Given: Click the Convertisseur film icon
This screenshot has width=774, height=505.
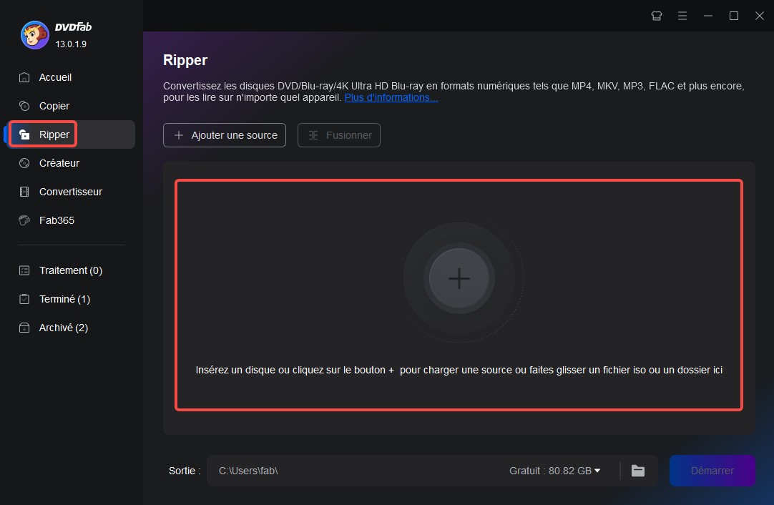Looking at the screenshot, I should (24, 192).
